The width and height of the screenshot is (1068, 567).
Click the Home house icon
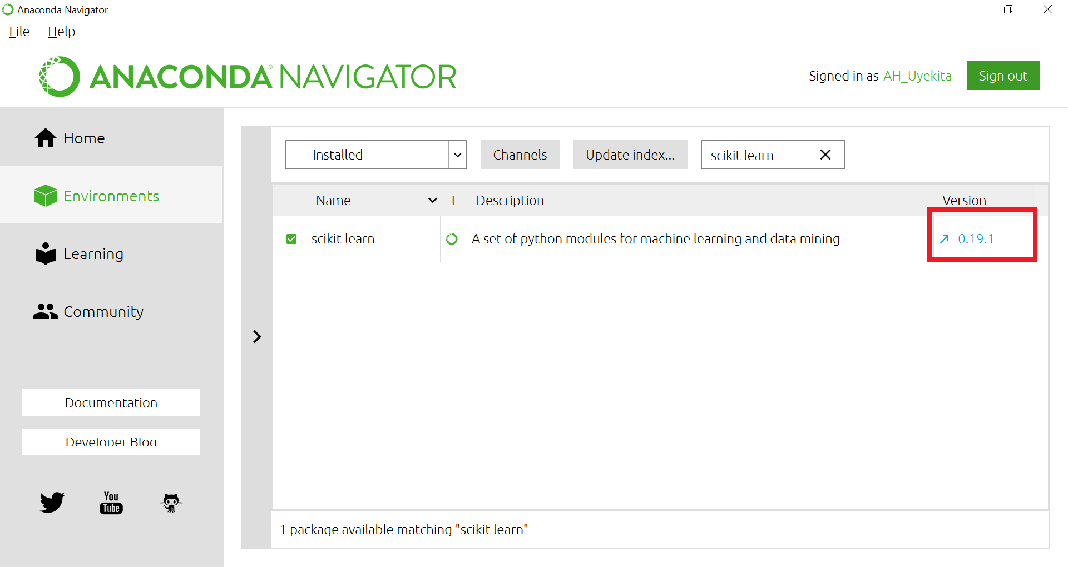click(46, 138)
